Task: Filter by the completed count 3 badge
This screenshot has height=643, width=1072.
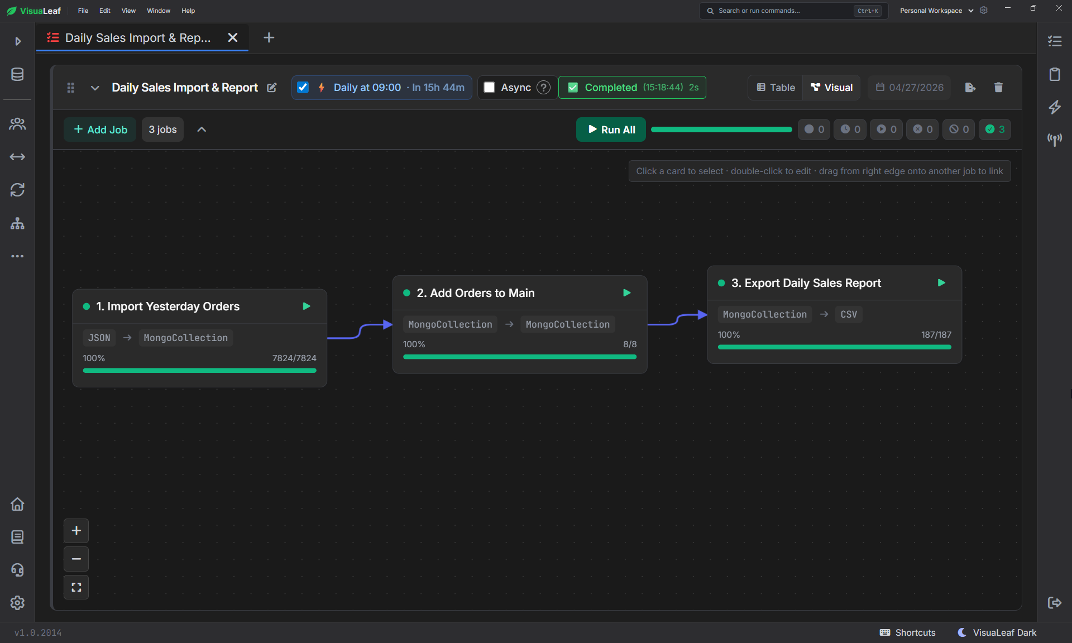Action: (x=995, y=129)
